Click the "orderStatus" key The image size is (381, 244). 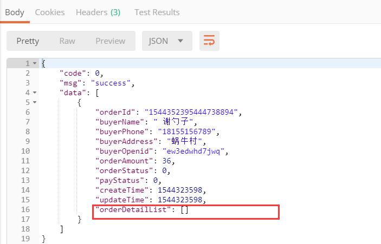124,170
